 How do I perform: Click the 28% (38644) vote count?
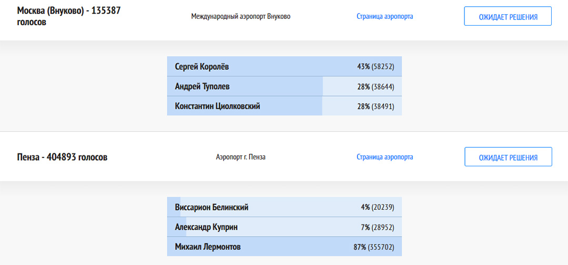tap(376, 87)
